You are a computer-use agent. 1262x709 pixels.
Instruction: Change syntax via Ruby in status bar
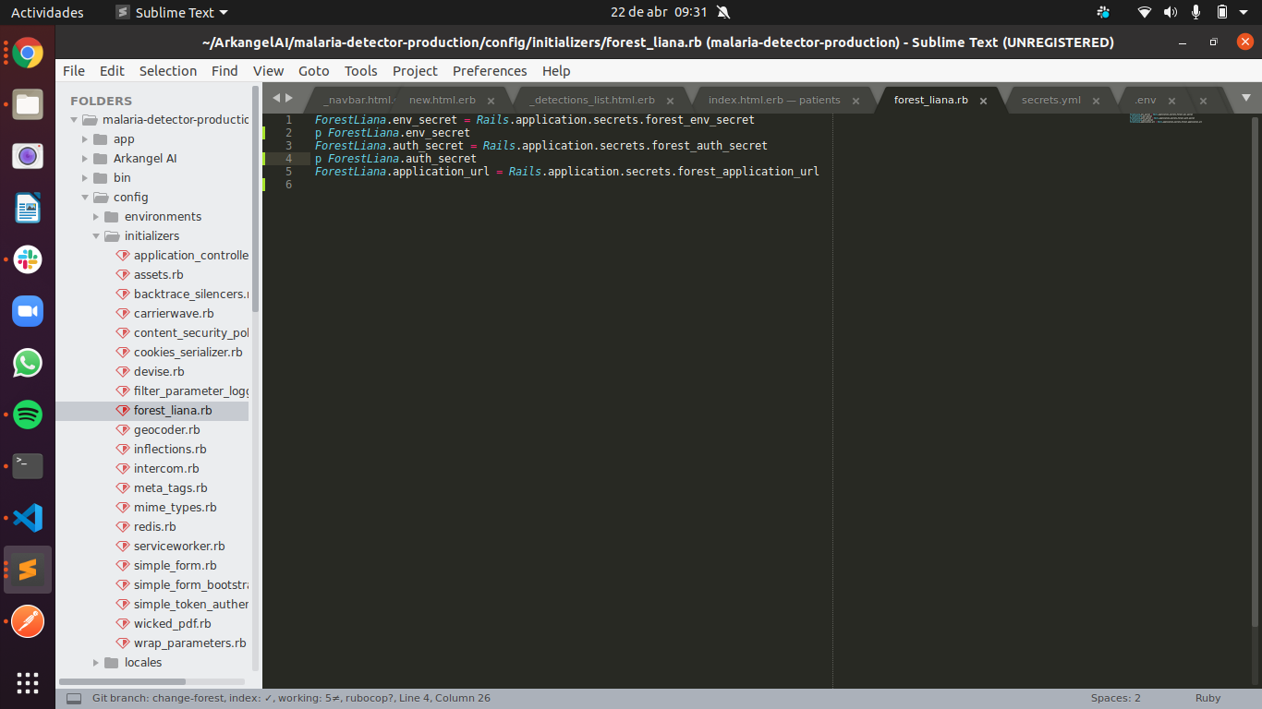click(x=1208, y=699)
